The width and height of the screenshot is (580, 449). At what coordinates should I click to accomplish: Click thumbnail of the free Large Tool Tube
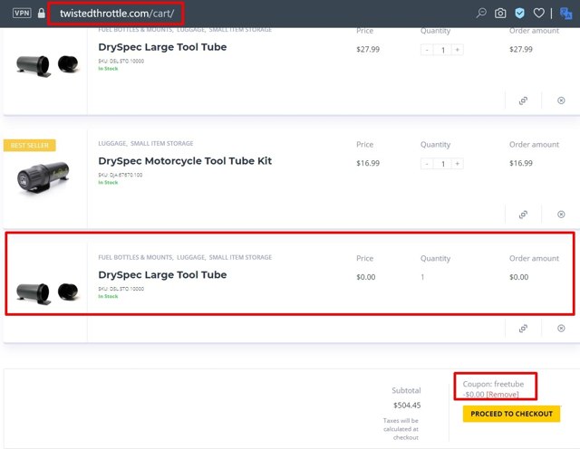(47, 293)
